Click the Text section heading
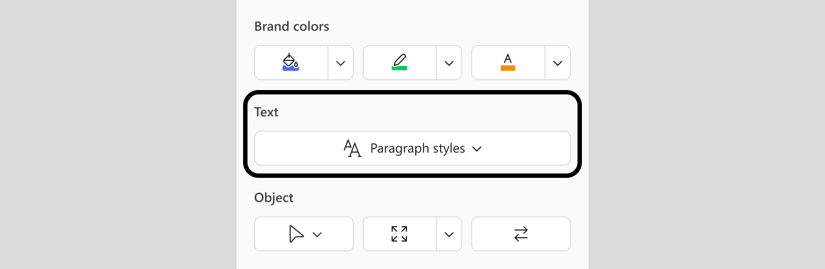Screen dimensions: 825x269 click(266, 112)
